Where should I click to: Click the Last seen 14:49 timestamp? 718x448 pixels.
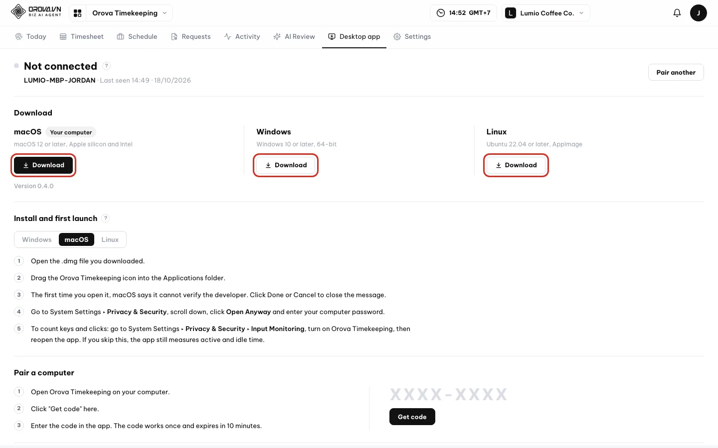click(146, 80)
